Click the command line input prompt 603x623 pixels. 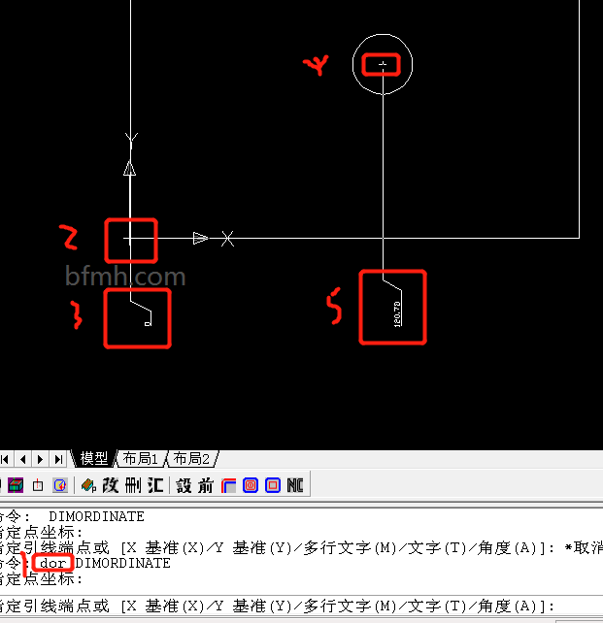[x=301, y=607]
